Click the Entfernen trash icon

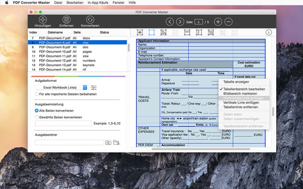pyautogui.click(x=66, y=20)
